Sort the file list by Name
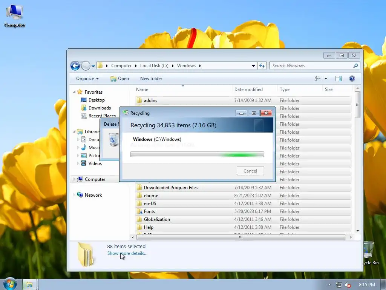The height and width of the screenshot is (290, 386). (142, 89)
